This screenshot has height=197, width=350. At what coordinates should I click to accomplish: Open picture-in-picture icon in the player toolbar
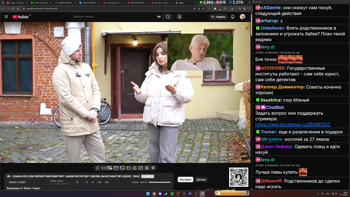(122, 168)
